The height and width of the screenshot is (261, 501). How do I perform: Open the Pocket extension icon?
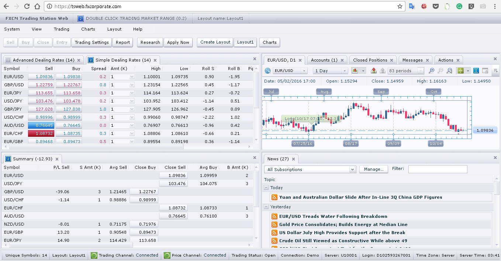point(436,6)
